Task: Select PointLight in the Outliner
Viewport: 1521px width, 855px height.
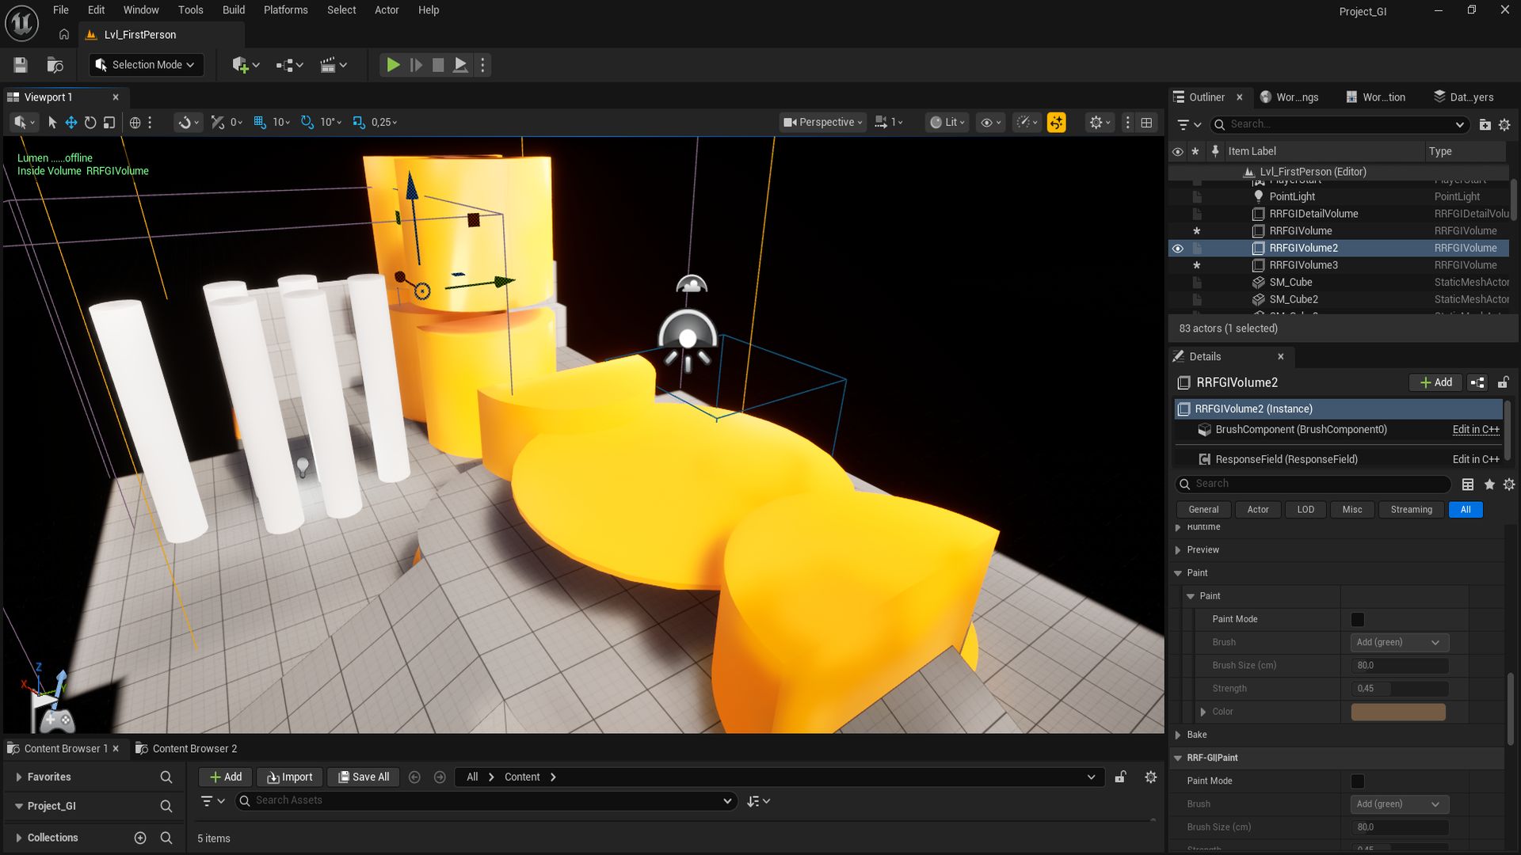Action: (x=1291, y=197)
